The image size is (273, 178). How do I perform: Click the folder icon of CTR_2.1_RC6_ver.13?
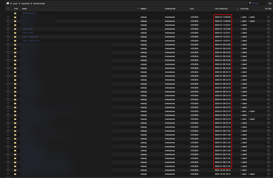tap(15, 41)
